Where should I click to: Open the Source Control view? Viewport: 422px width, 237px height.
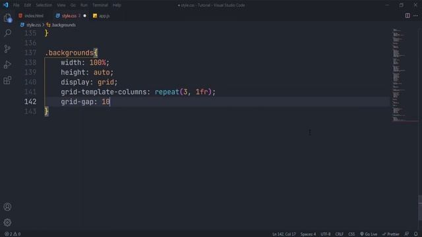pos(7,49)
